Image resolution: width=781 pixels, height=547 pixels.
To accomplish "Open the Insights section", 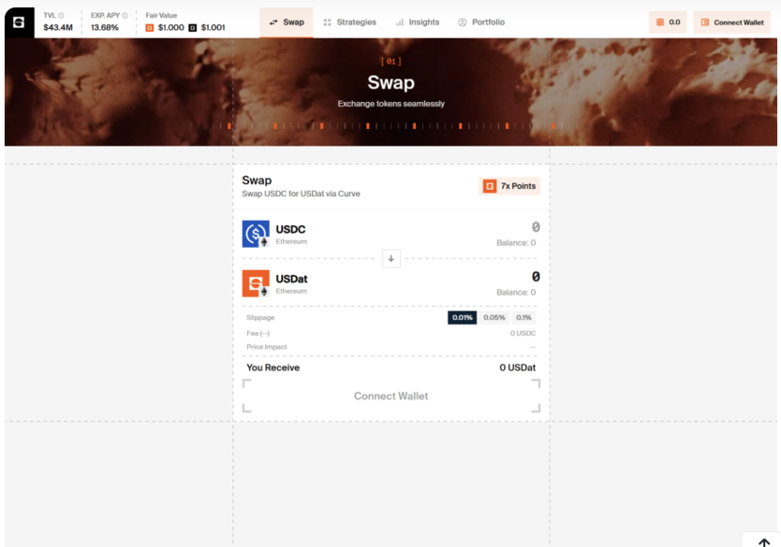I will pyautogui.click(x=417, y=22).
